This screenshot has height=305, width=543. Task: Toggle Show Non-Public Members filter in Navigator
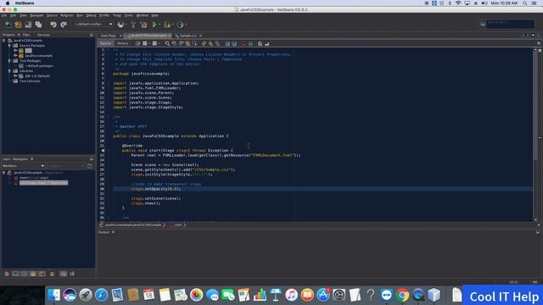coord(33,274)
